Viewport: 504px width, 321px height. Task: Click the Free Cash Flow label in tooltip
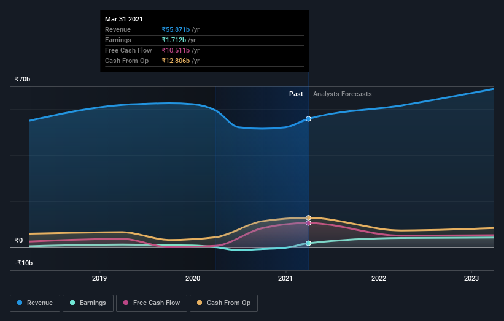coord(128,50)
